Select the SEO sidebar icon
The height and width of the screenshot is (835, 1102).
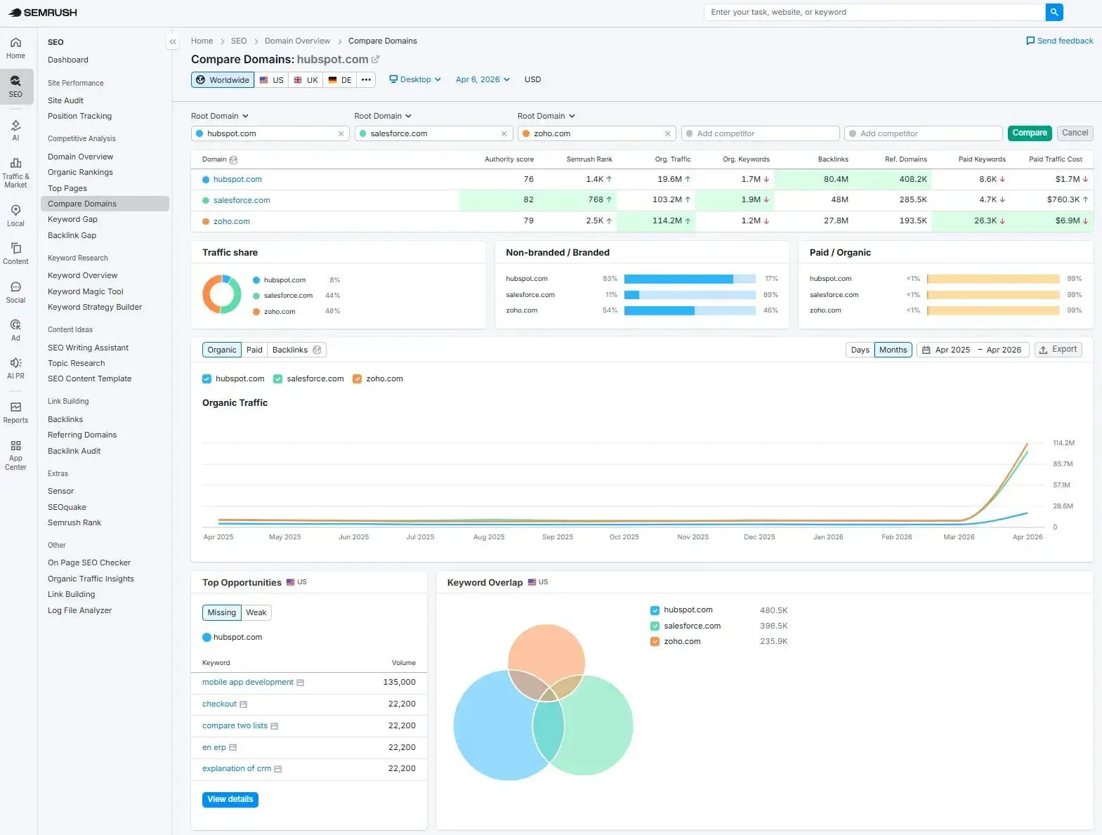15,86
